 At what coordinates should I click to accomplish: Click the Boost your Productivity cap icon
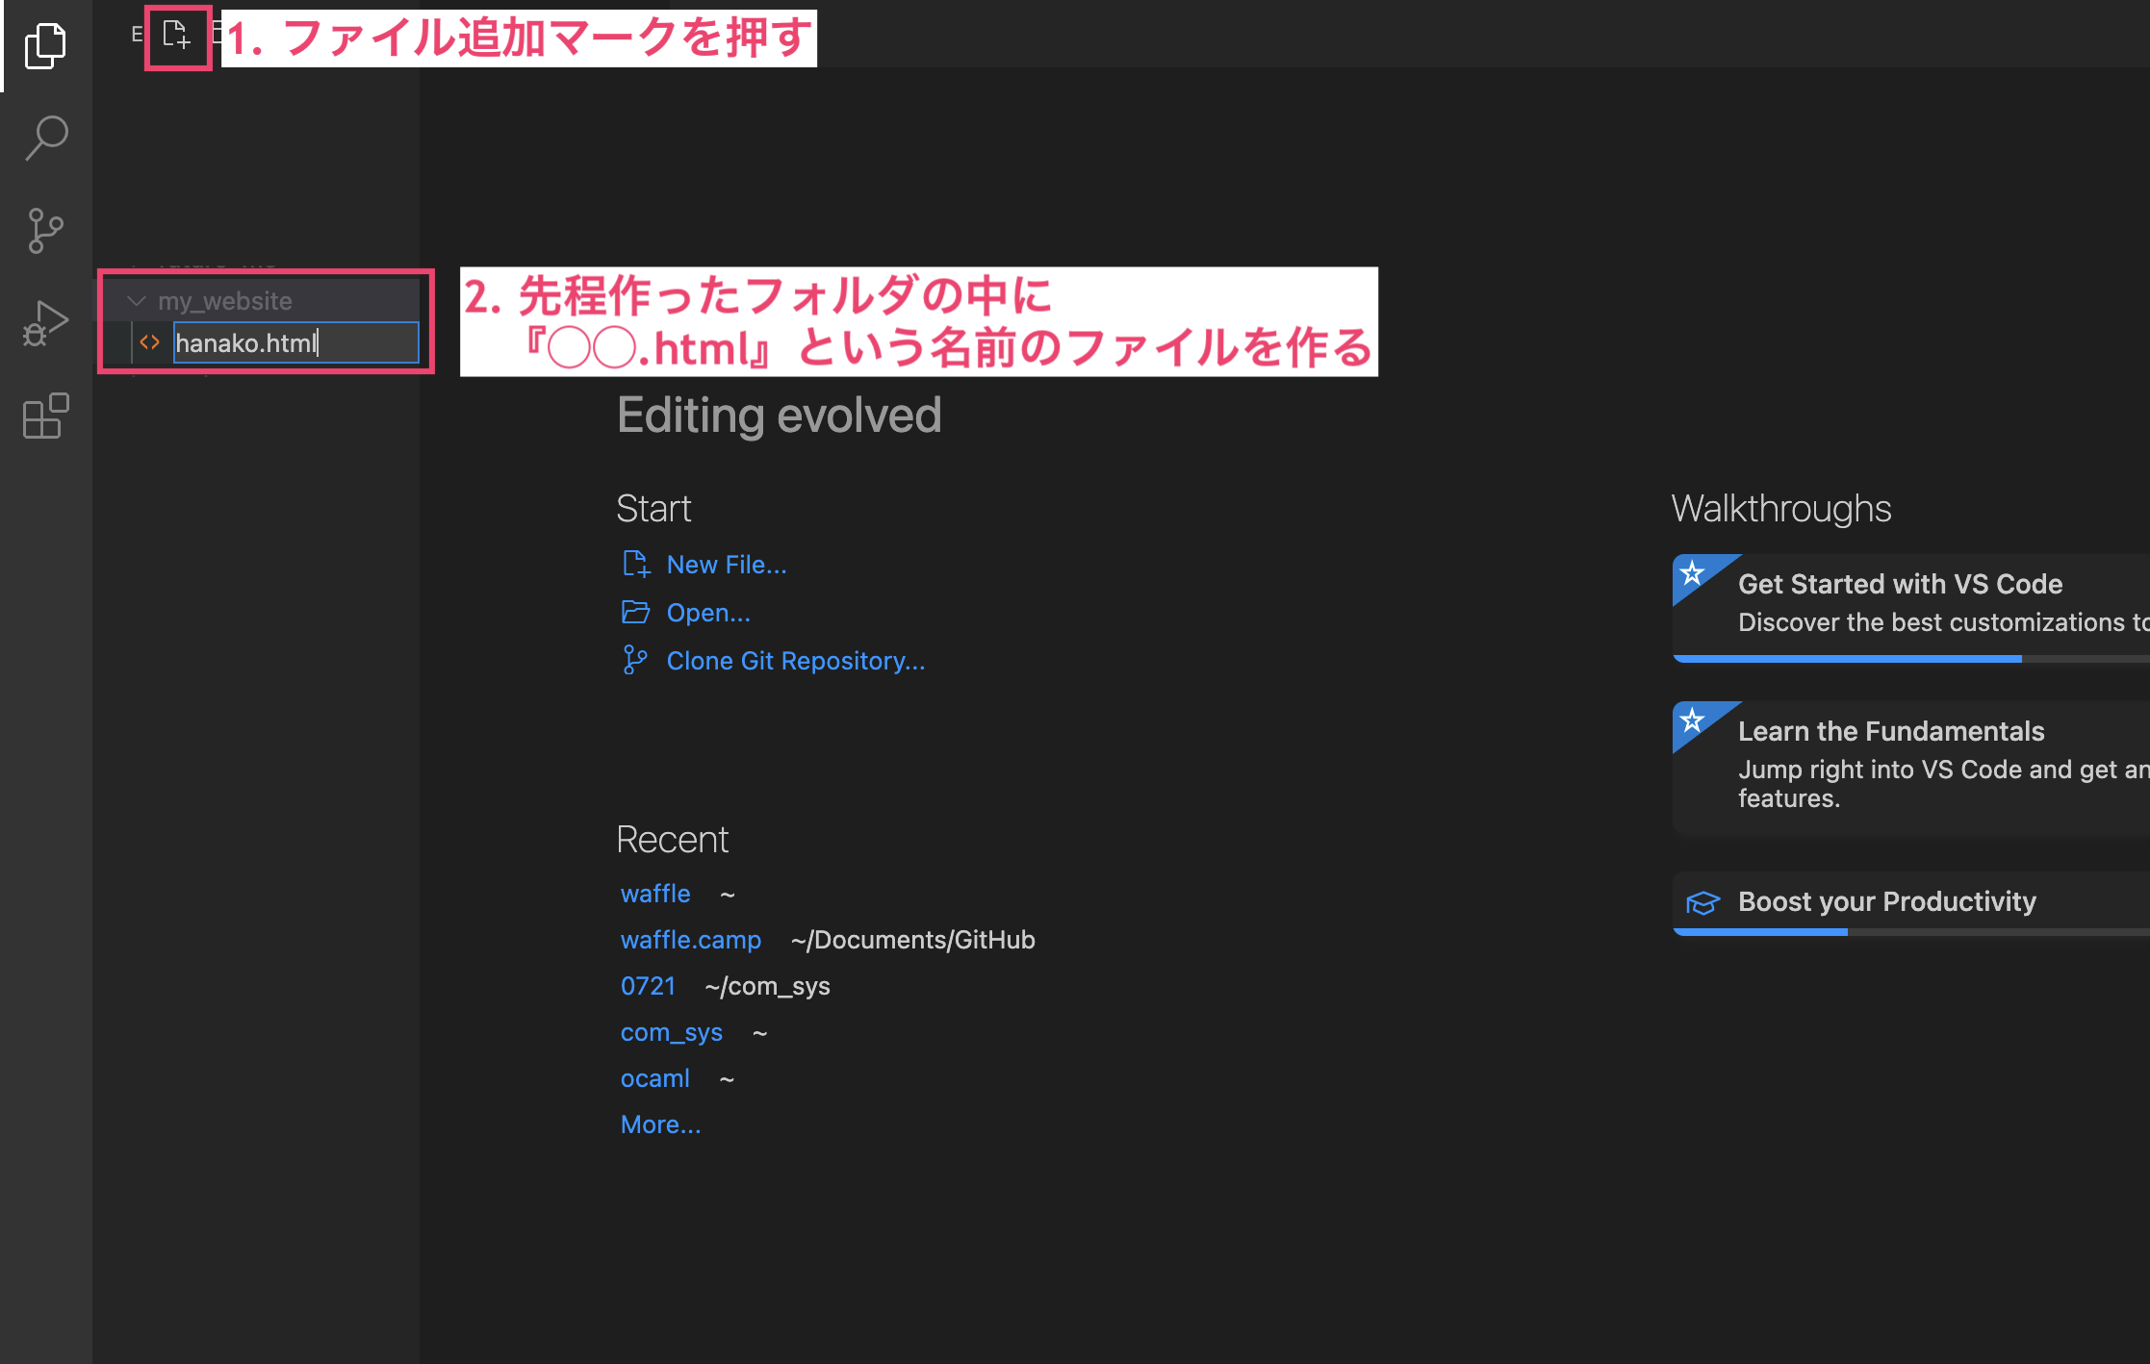[x=1702, y=902]
